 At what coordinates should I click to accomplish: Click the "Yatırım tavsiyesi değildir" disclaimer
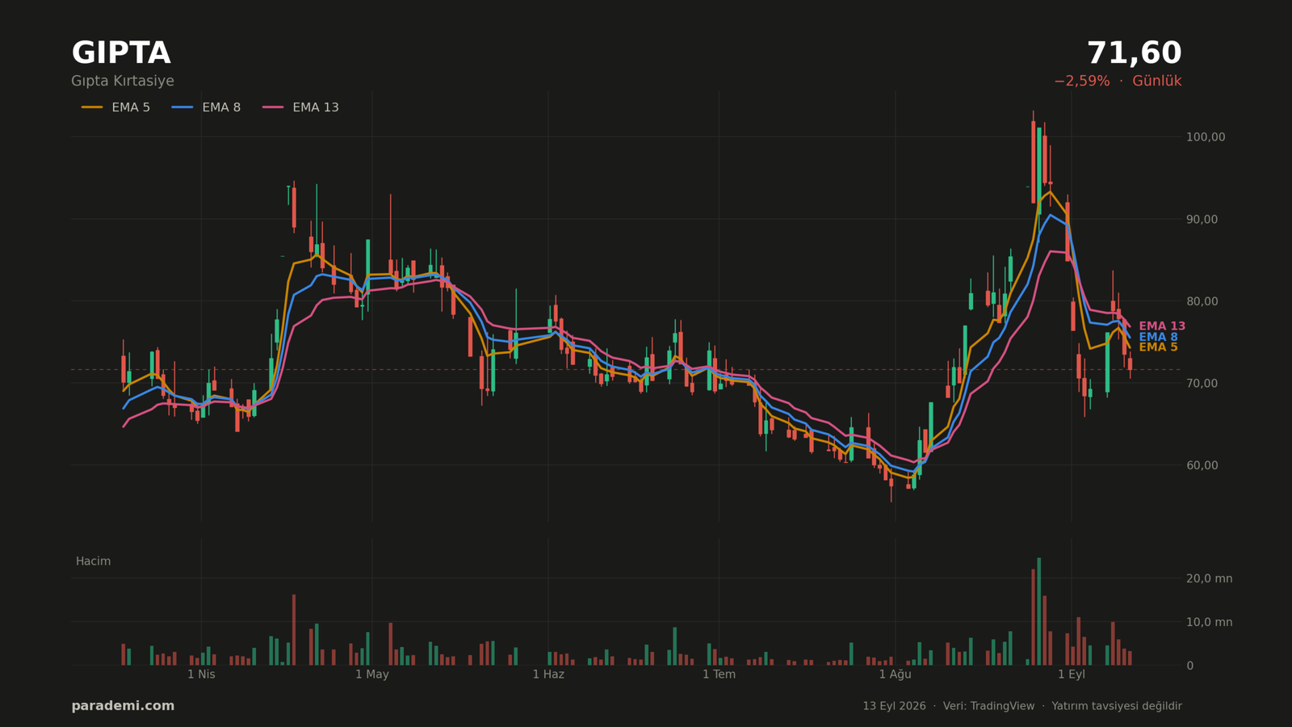click(x=1117, y=706)
